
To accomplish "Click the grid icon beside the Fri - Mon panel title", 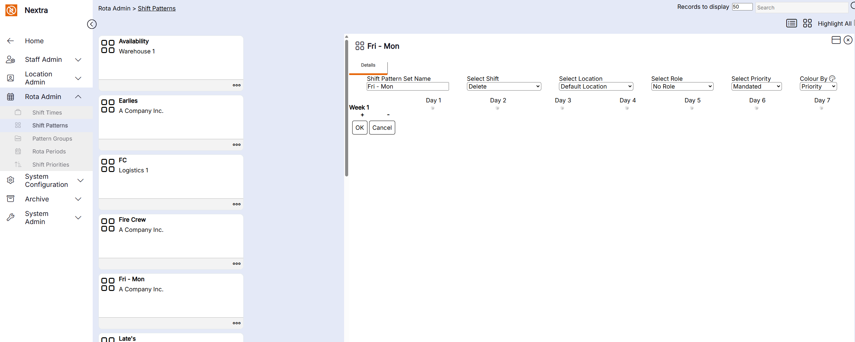I will 360,46.
